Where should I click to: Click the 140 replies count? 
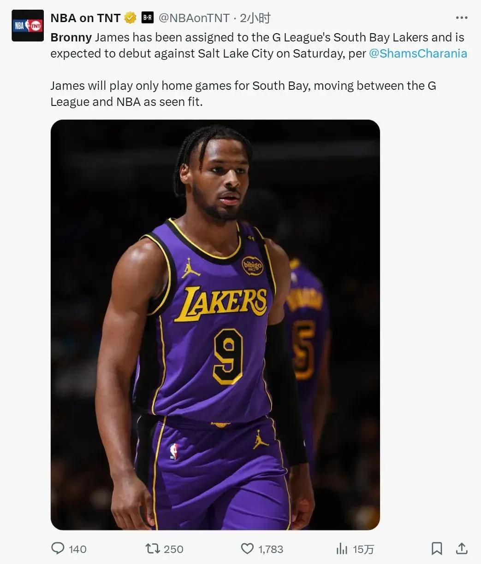pyautogui.click(x=77, y=549)
